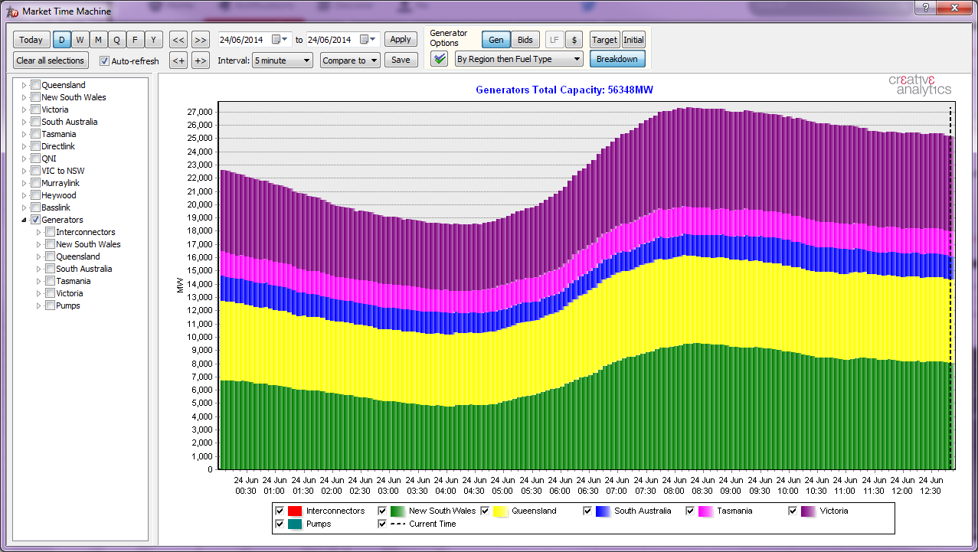Select the Directlink tree item

coord(58,146)
